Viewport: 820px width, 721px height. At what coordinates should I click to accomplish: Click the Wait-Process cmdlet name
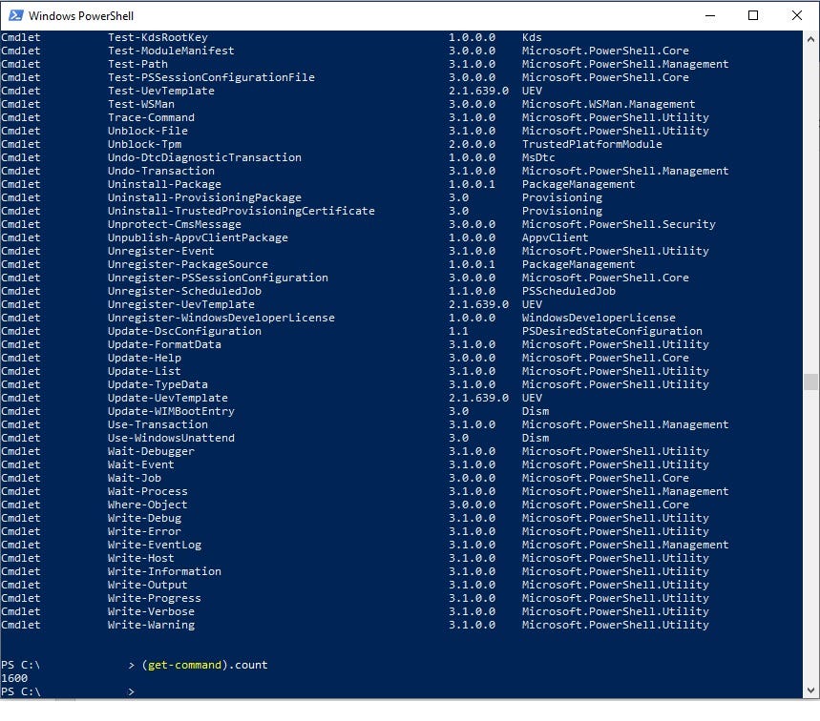[147, 491]
